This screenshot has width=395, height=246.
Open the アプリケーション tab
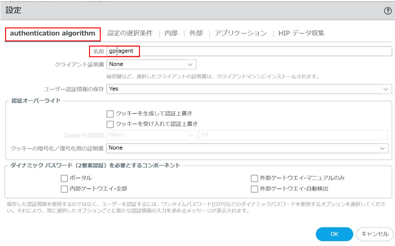pos(241,33)
